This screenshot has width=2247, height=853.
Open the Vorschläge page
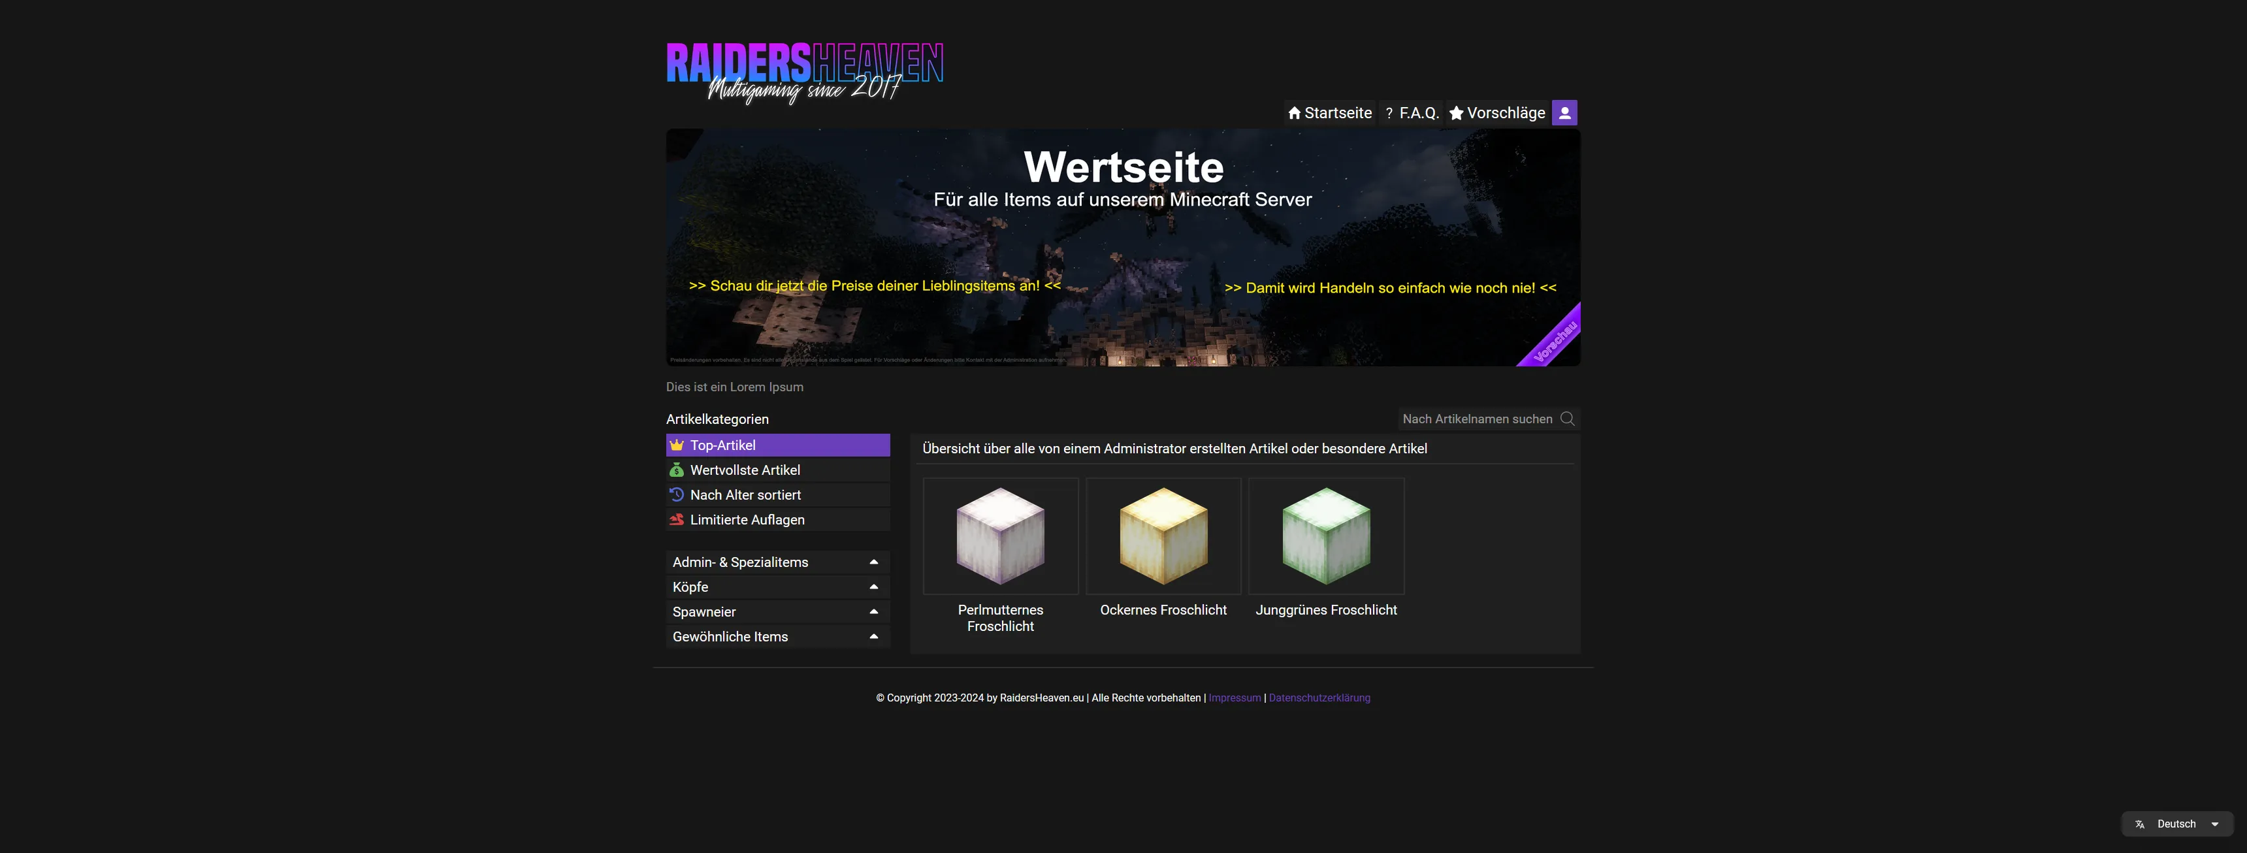(x=1497, y=112)
